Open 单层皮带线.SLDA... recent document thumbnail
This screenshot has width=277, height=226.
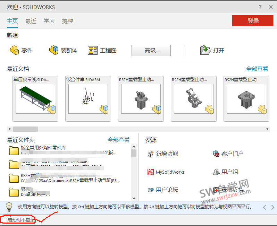pos(35,99)
